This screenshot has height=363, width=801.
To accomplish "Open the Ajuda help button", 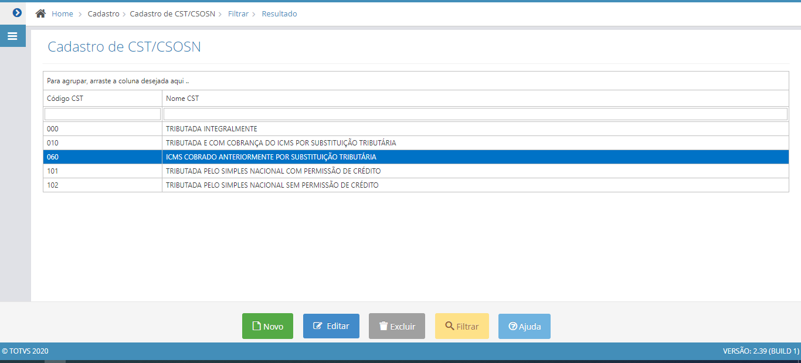I will (x=524, y=326).
